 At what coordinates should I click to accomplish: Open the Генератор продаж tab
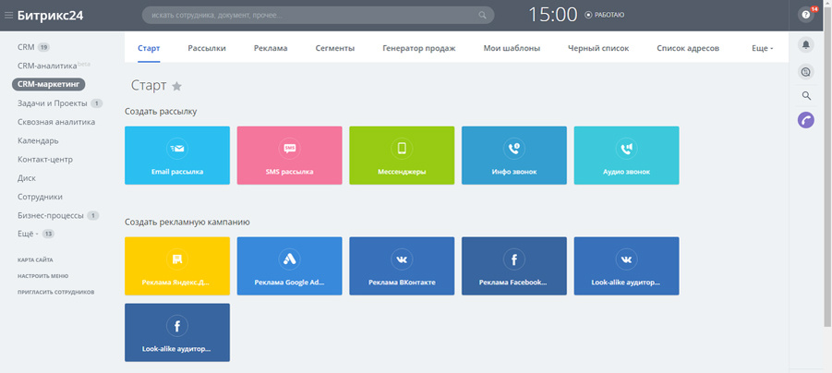click(x=419, y=48)
